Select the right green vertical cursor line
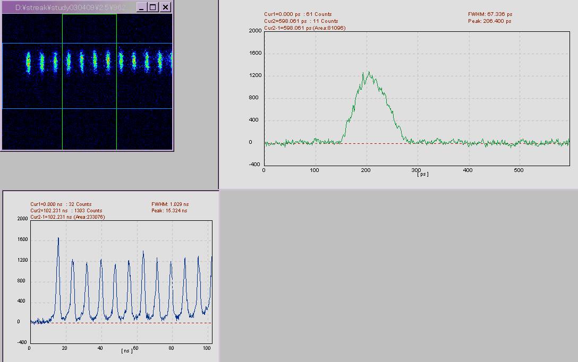This screenshot has width=578, height=362. [116, 127]
